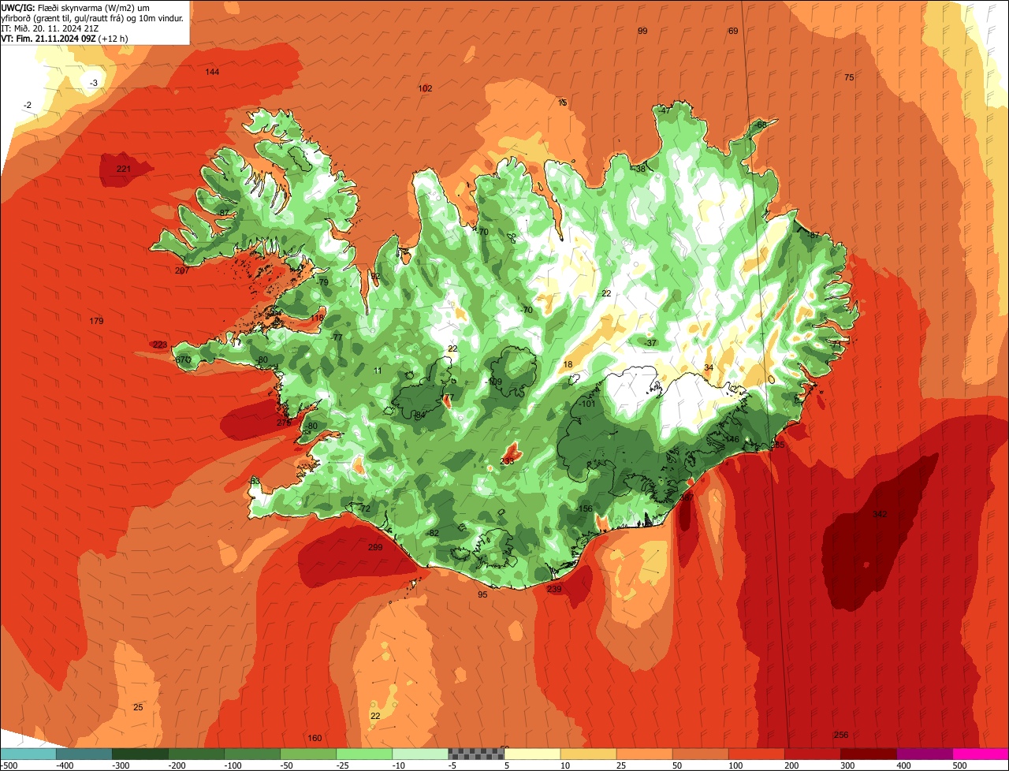Click the value 18 in central Iceland
The image size is (1009, 771).
568,364
